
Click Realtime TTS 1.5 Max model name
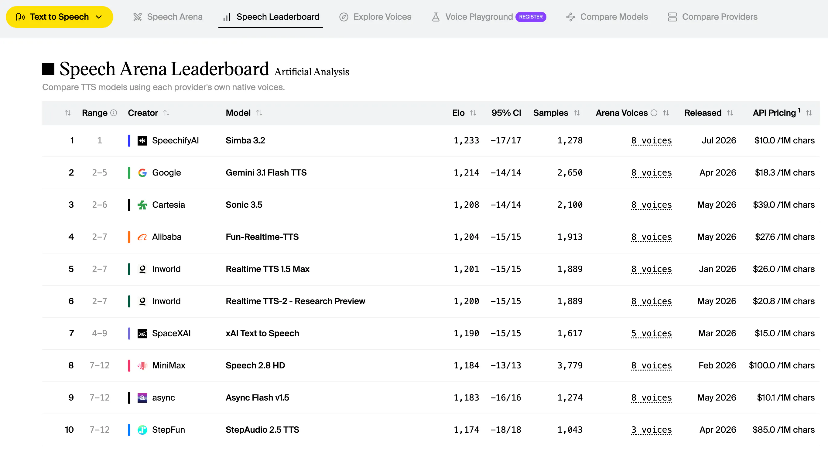point(267,269)
